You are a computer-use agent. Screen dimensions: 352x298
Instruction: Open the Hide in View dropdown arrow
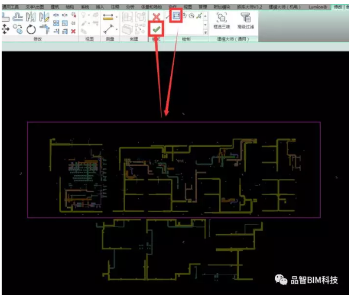[x=89, y=15]
